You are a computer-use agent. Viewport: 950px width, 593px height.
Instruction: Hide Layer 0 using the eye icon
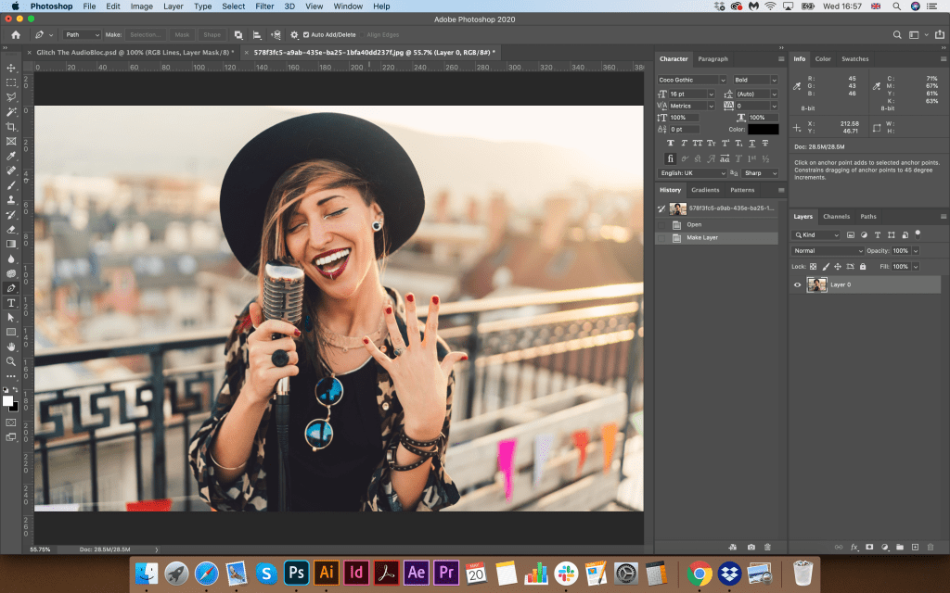coord(797,284)
